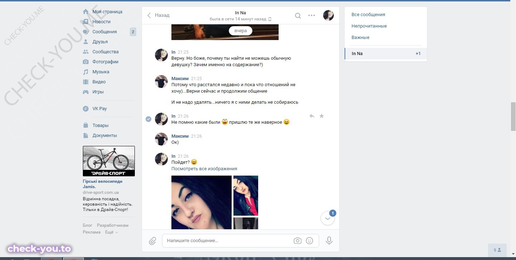516x260 pixels.
Task: Click Максим's avatar beside Ок) message
Action: [x=161, y=139]
